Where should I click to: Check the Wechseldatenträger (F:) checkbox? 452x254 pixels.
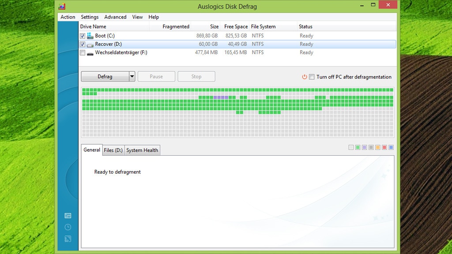(83, 53)
